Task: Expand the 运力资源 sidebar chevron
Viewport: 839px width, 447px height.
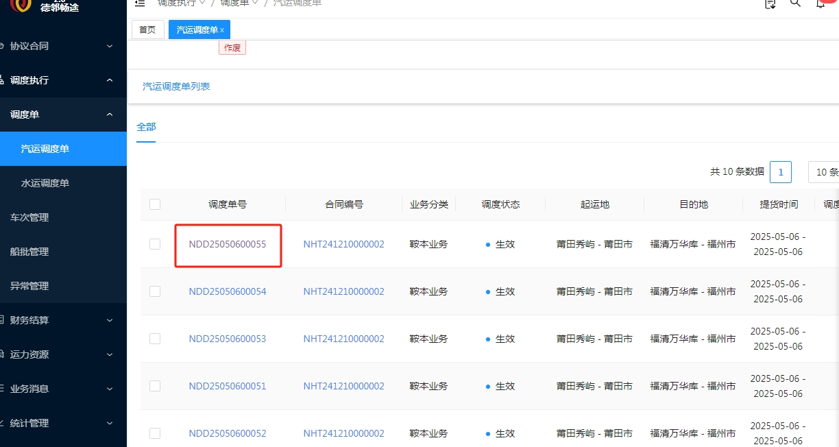Action: coord(110,354)
